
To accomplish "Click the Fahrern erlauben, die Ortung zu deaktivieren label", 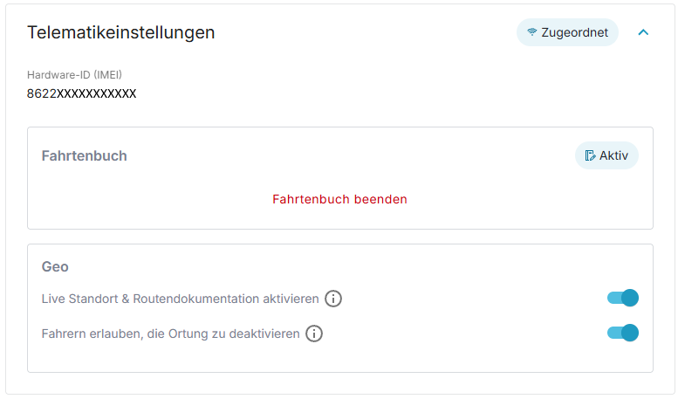I will 171,334.
